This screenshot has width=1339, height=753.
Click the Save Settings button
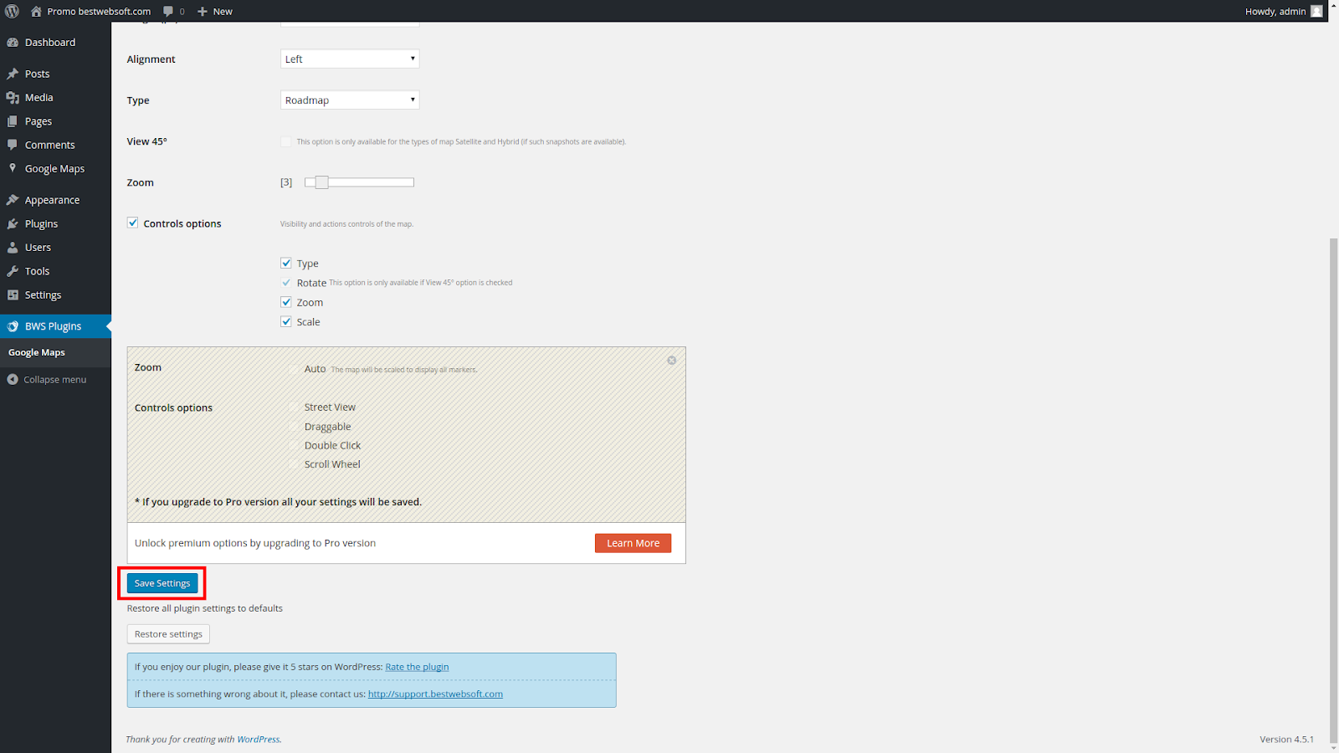click(x=162, y=583)
